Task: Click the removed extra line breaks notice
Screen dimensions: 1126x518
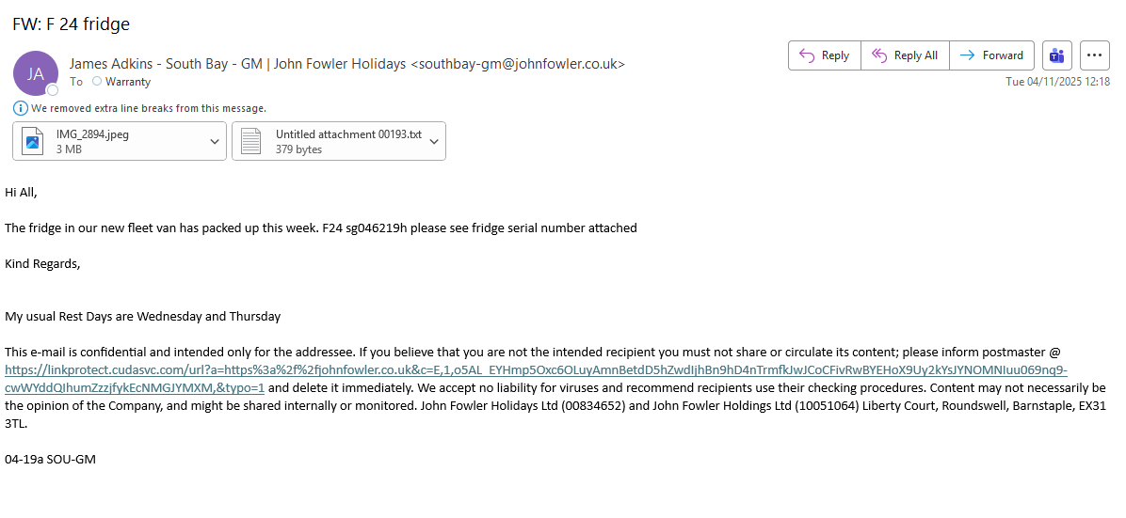Action: point(148,108)
